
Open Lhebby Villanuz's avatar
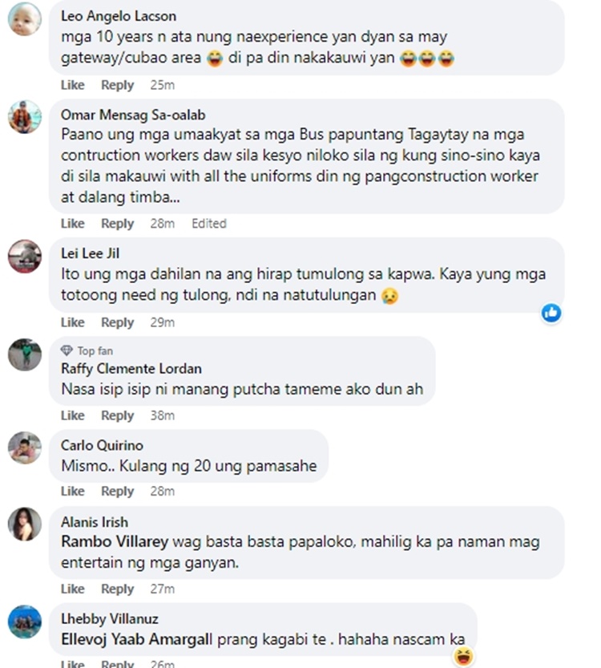click(x=25, y=621)
